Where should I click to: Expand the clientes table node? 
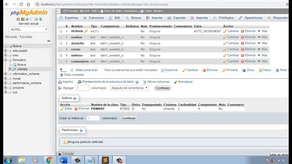[x=10, y=69]
